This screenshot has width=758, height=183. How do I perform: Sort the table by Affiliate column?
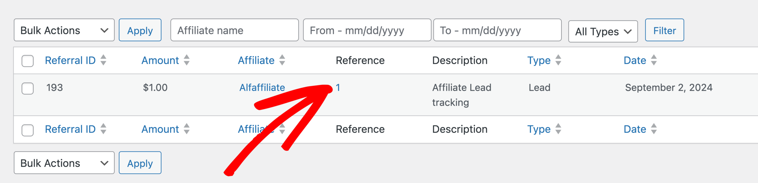(282, 60)
